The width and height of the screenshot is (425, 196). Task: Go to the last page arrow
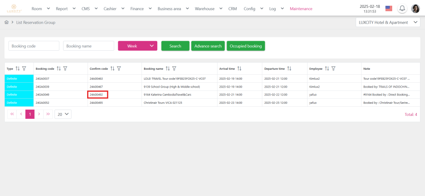coord(48,114)
